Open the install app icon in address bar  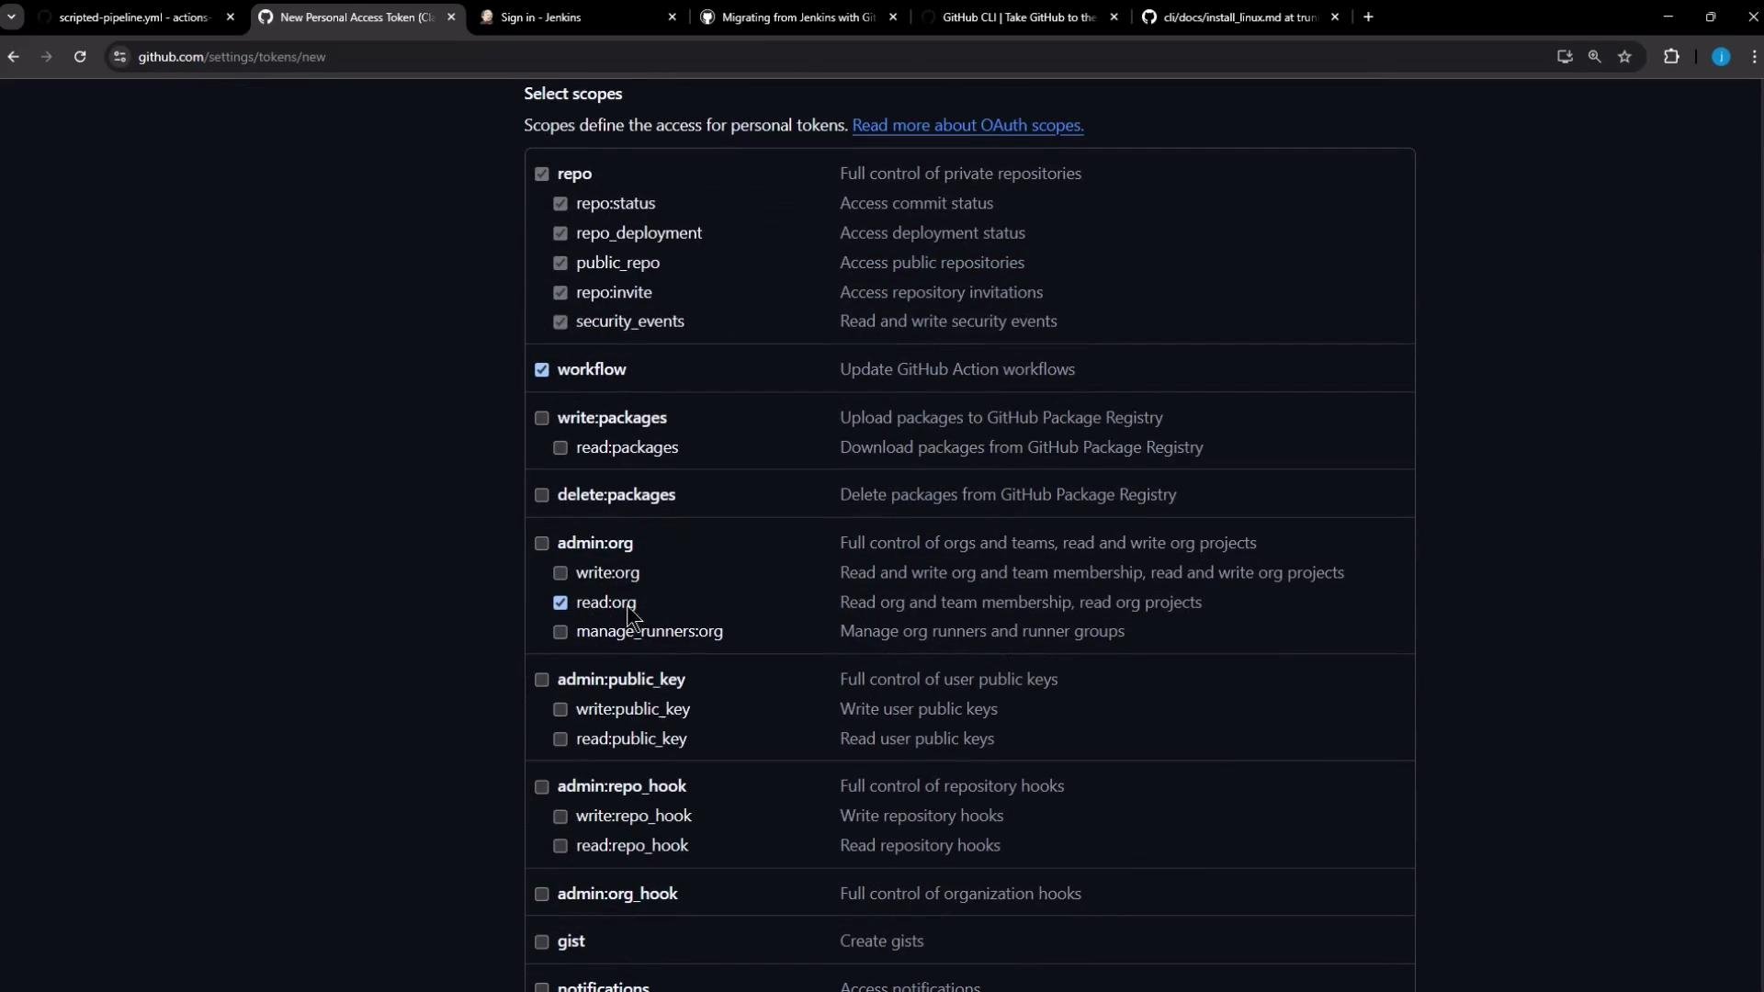point(1565,57)
